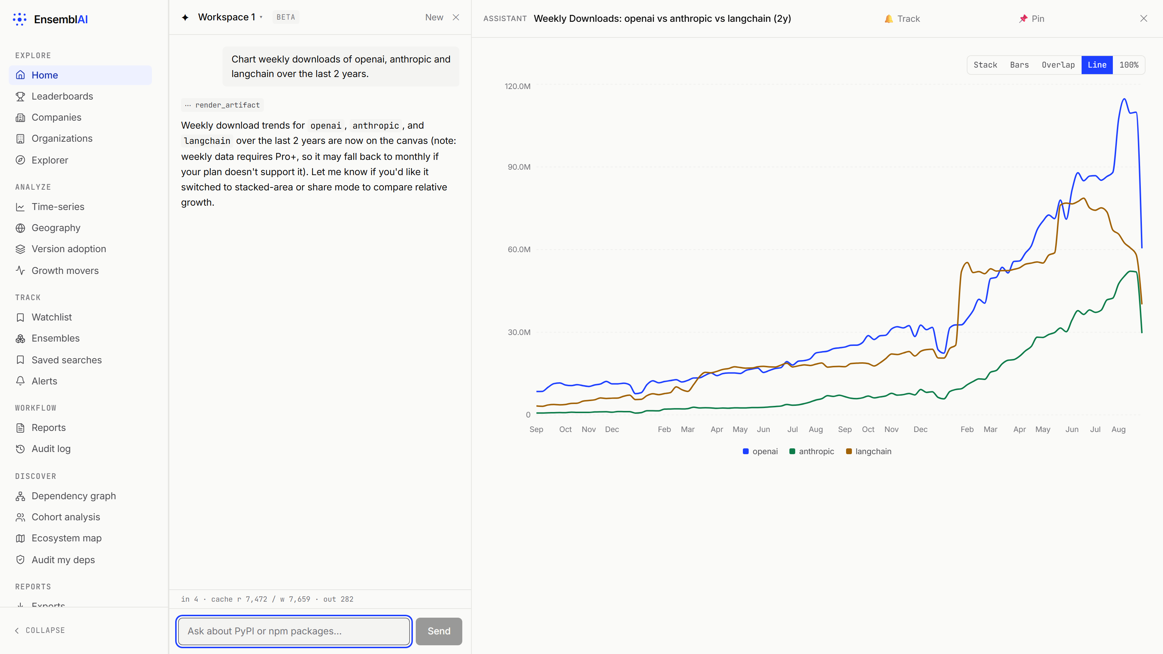Click the Pin button label

[x=1038, y=19]
